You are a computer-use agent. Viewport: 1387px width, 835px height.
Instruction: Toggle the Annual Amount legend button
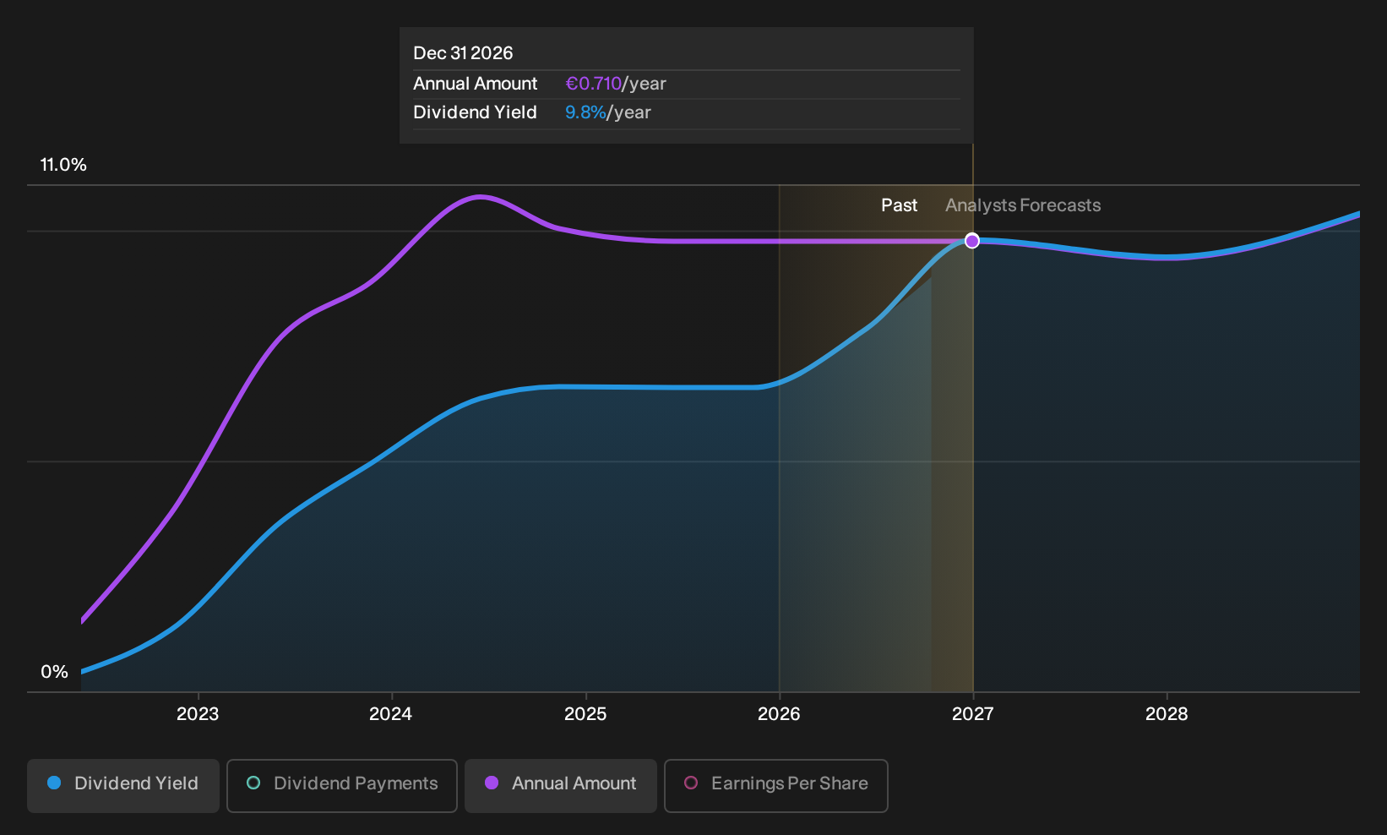coord(561,785)
